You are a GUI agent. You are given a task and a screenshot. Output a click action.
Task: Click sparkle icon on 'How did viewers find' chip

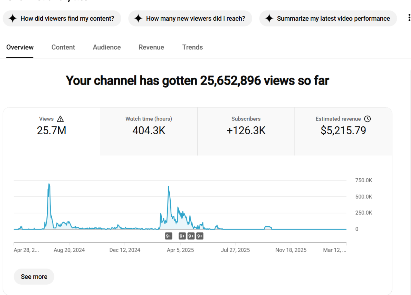13,18
